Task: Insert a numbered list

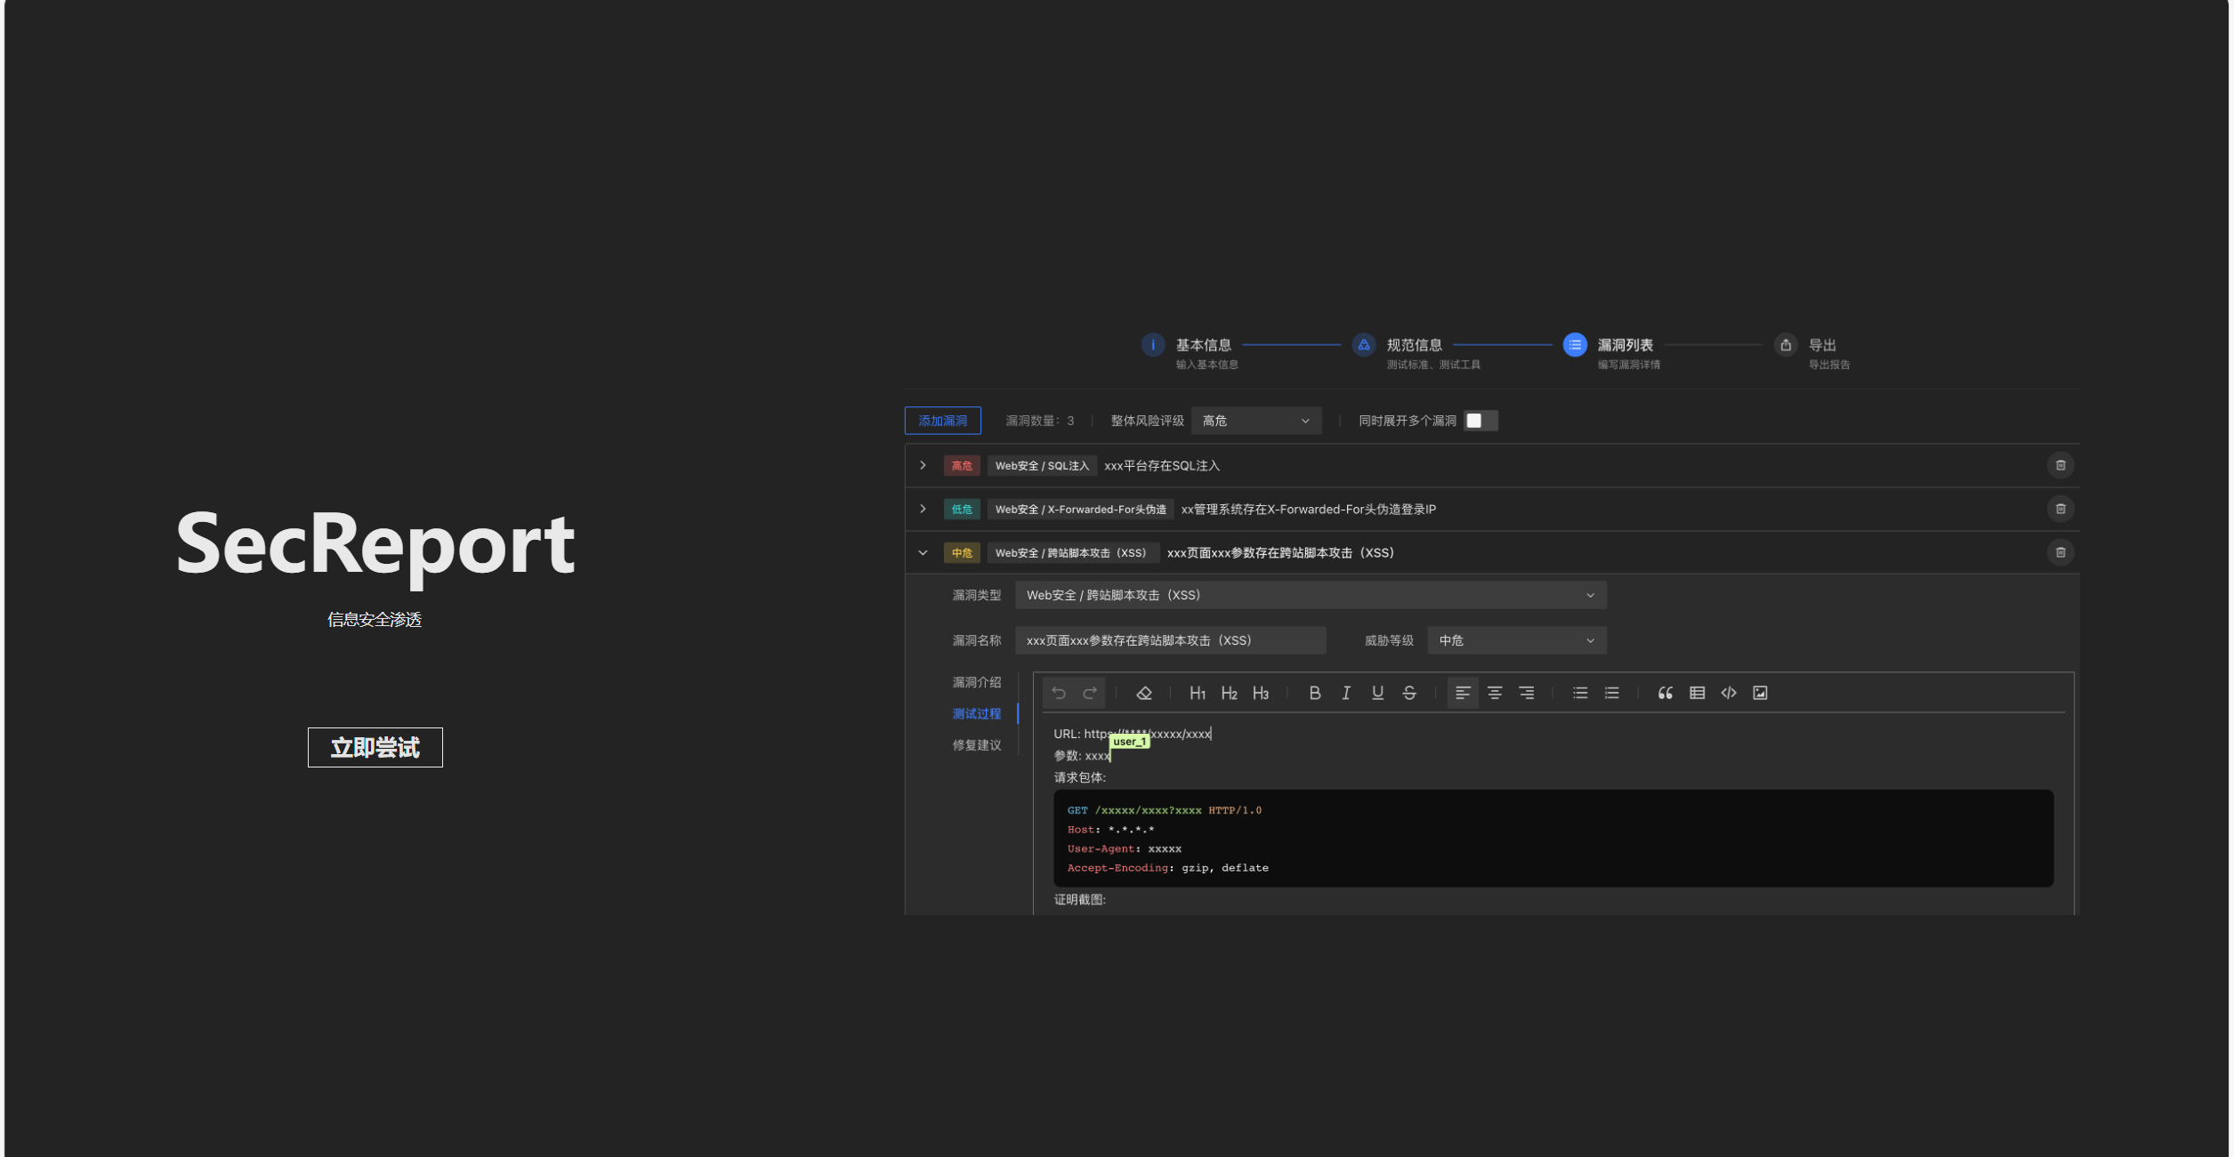Action: [x=1612, y=693]
